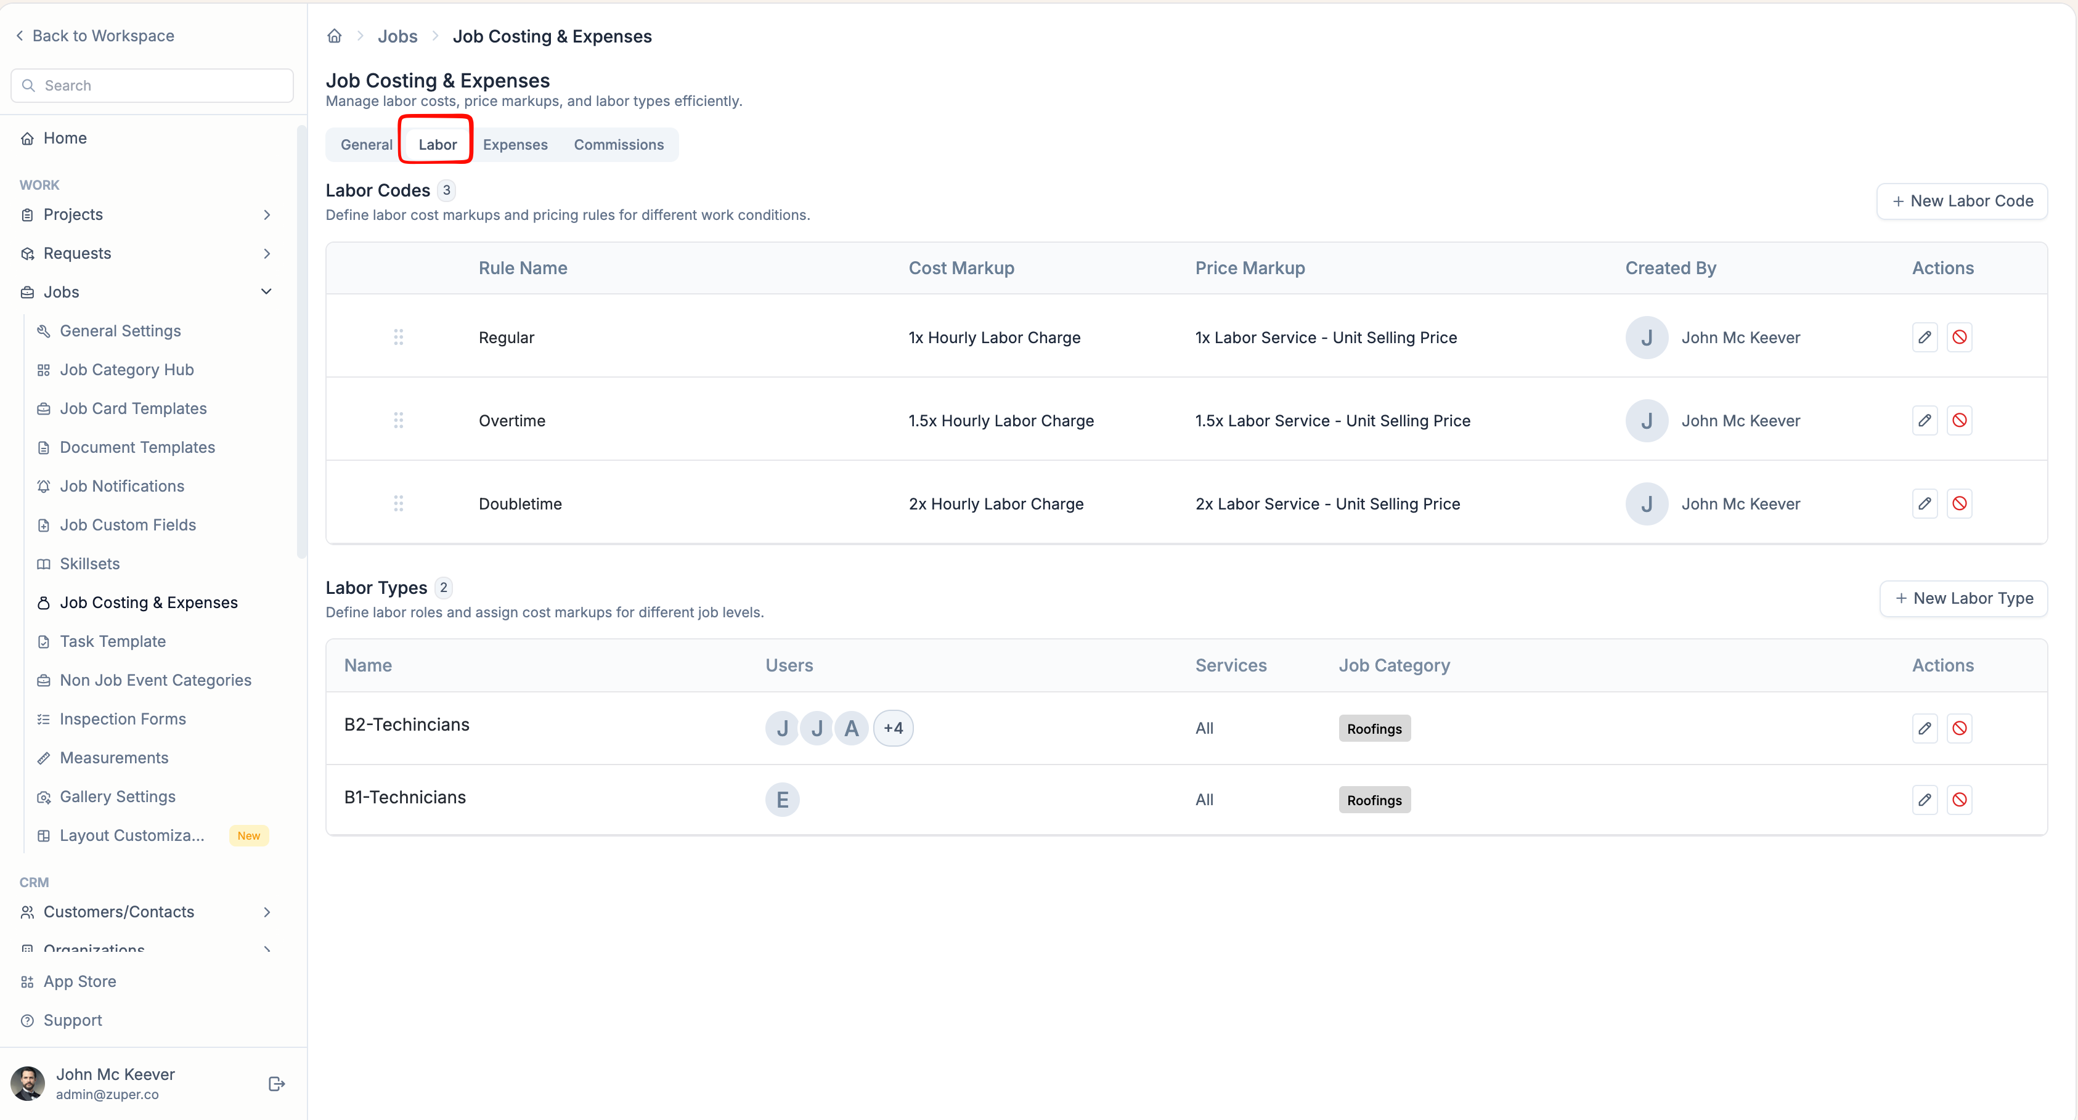Screen dimensions: 2078x1120
Task: Click the Roofings tag for B1-Technicians
Action: click(x=1375, y=800)
